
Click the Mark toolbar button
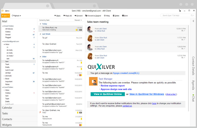point(107,16)
